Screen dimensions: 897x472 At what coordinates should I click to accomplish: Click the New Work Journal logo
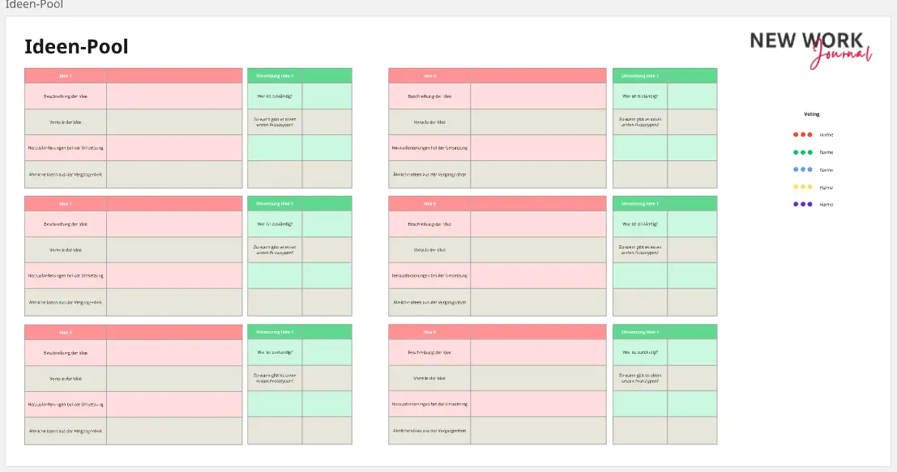(x=810, y=47)
